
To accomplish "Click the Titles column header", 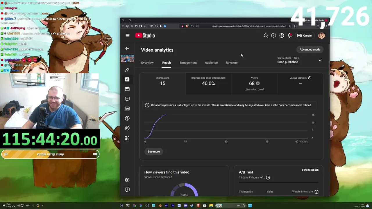I will click(x=270, y=192).
